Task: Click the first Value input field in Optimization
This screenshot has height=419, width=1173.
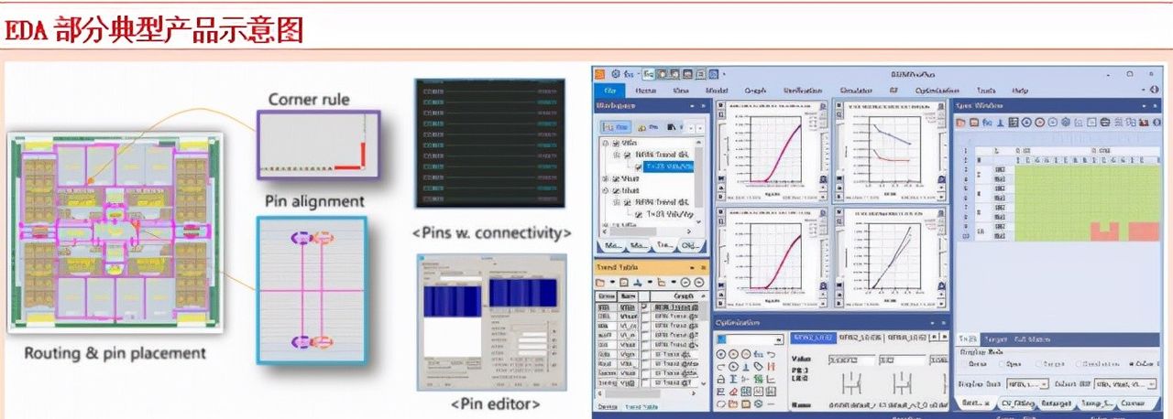Action: click(852, 360)
